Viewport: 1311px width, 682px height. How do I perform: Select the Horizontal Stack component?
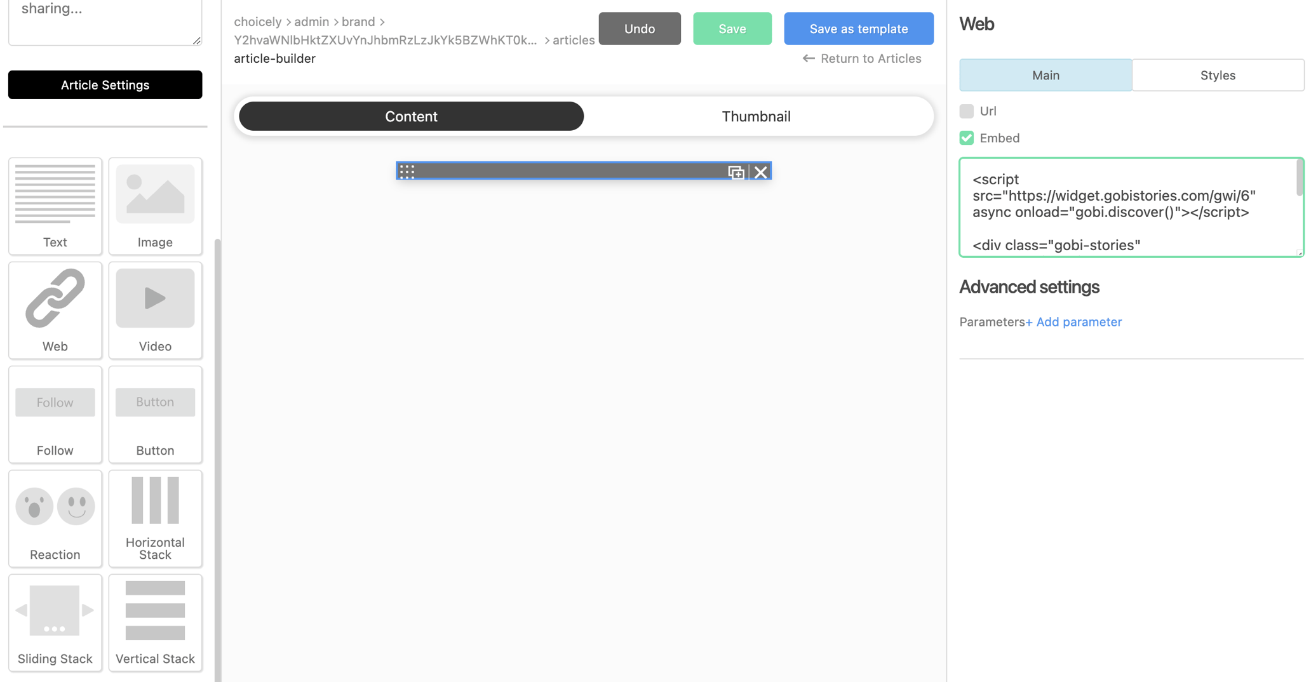(x=155, y=518)
